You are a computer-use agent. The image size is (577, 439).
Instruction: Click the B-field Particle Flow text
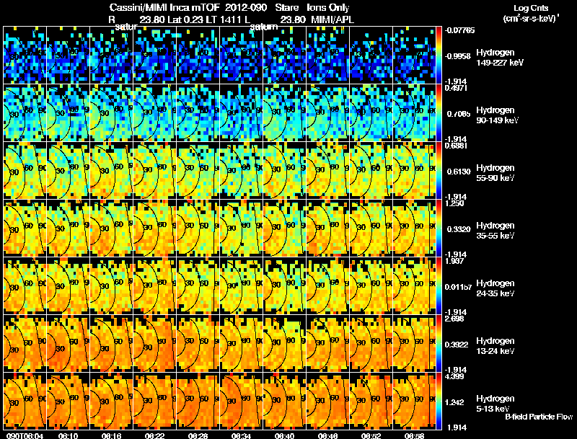pyautogui.click(x=539, y=417)
